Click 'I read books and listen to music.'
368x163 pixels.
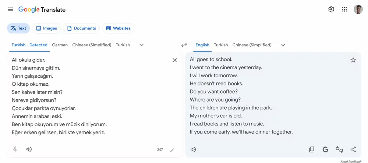tap(227, 124)
